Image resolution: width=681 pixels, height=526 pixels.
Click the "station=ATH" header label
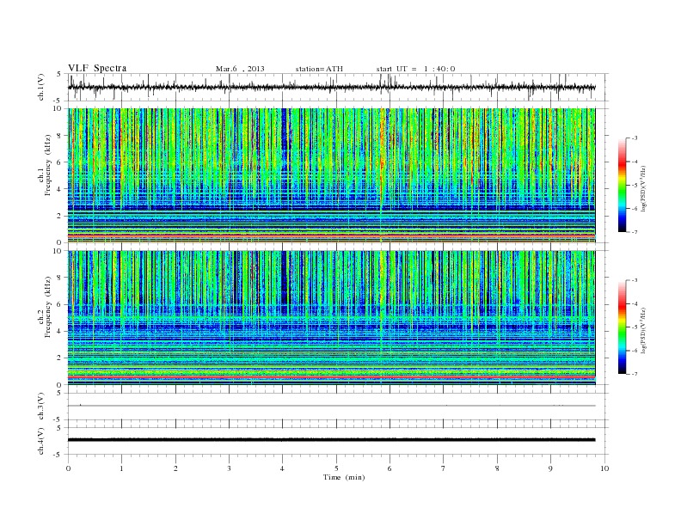tap(319, 69)
